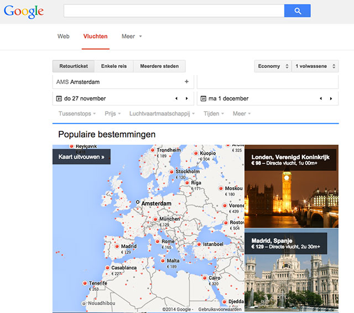Click the Trondheim red map marker

coord(153,150)
